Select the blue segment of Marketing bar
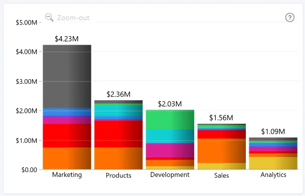Screen dimensions: 305x196 click(x=67, y=112)
